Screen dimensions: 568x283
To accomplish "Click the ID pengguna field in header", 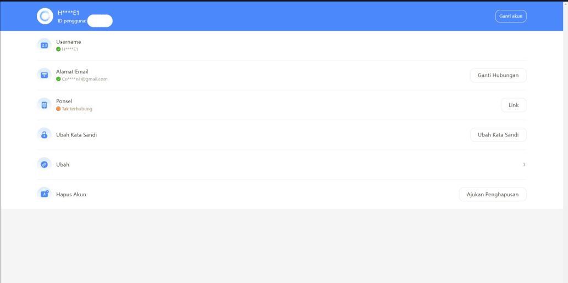I will [x=85, y=21].
